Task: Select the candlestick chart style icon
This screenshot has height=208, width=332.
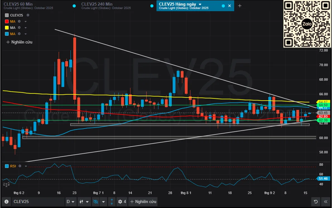Action: click(x=81, y=201)
